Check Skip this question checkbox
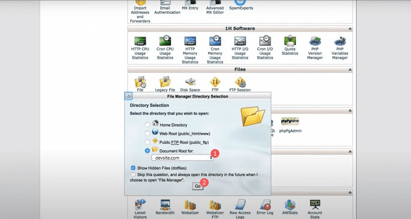Image resolution: width=411 pixels, height=219 pixels. (x=133, y=174)
